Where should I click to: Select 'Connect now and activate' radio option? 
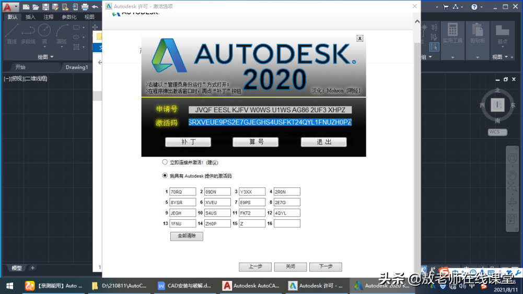(165, 162)
